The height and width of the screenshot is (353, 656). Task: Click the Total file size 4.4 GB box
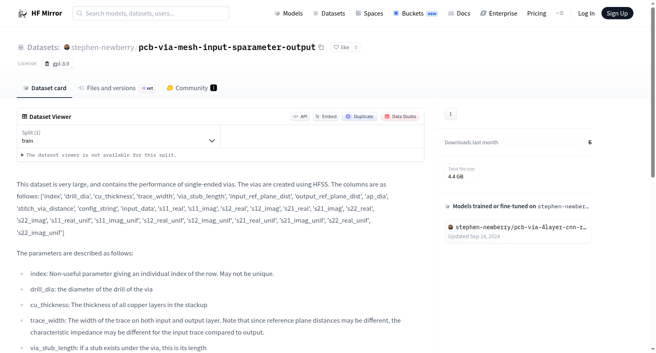point(462,173)
